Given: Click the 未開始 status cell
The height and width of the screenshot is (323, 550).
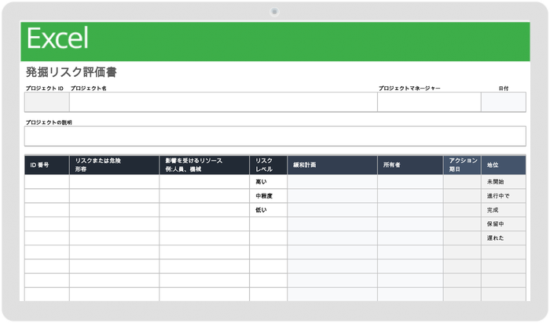Looking at the screenshot, I should (x=504, y=182).
